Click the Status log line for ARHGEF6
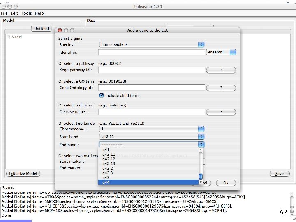Image resolution: width=296 pixels, height=222 pixels. tap(117, 206)
